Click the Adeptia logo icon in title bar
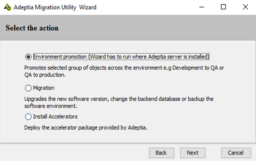This screenshot has width=256, height=161. click(7, 7)
